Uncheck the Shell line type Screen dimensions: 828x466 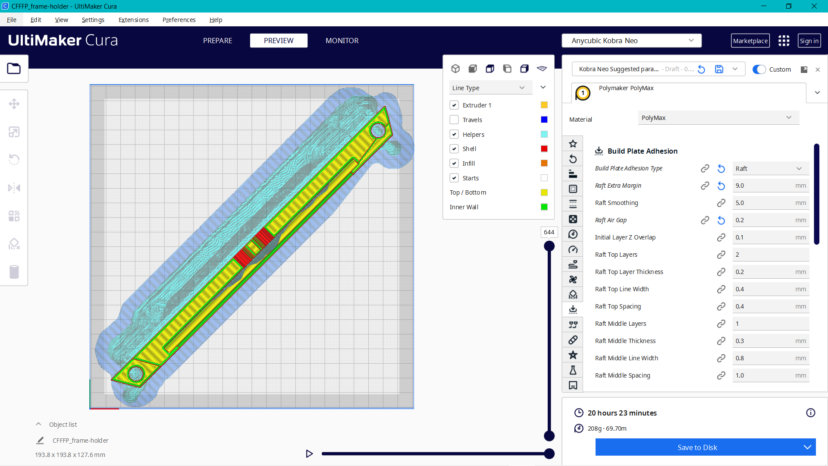(454, 148)
